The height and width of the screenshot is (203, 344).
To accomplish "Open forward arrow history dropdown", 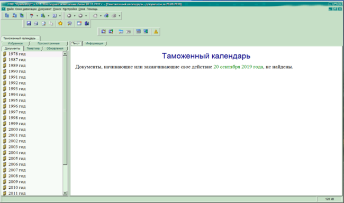I will (86, 16).
